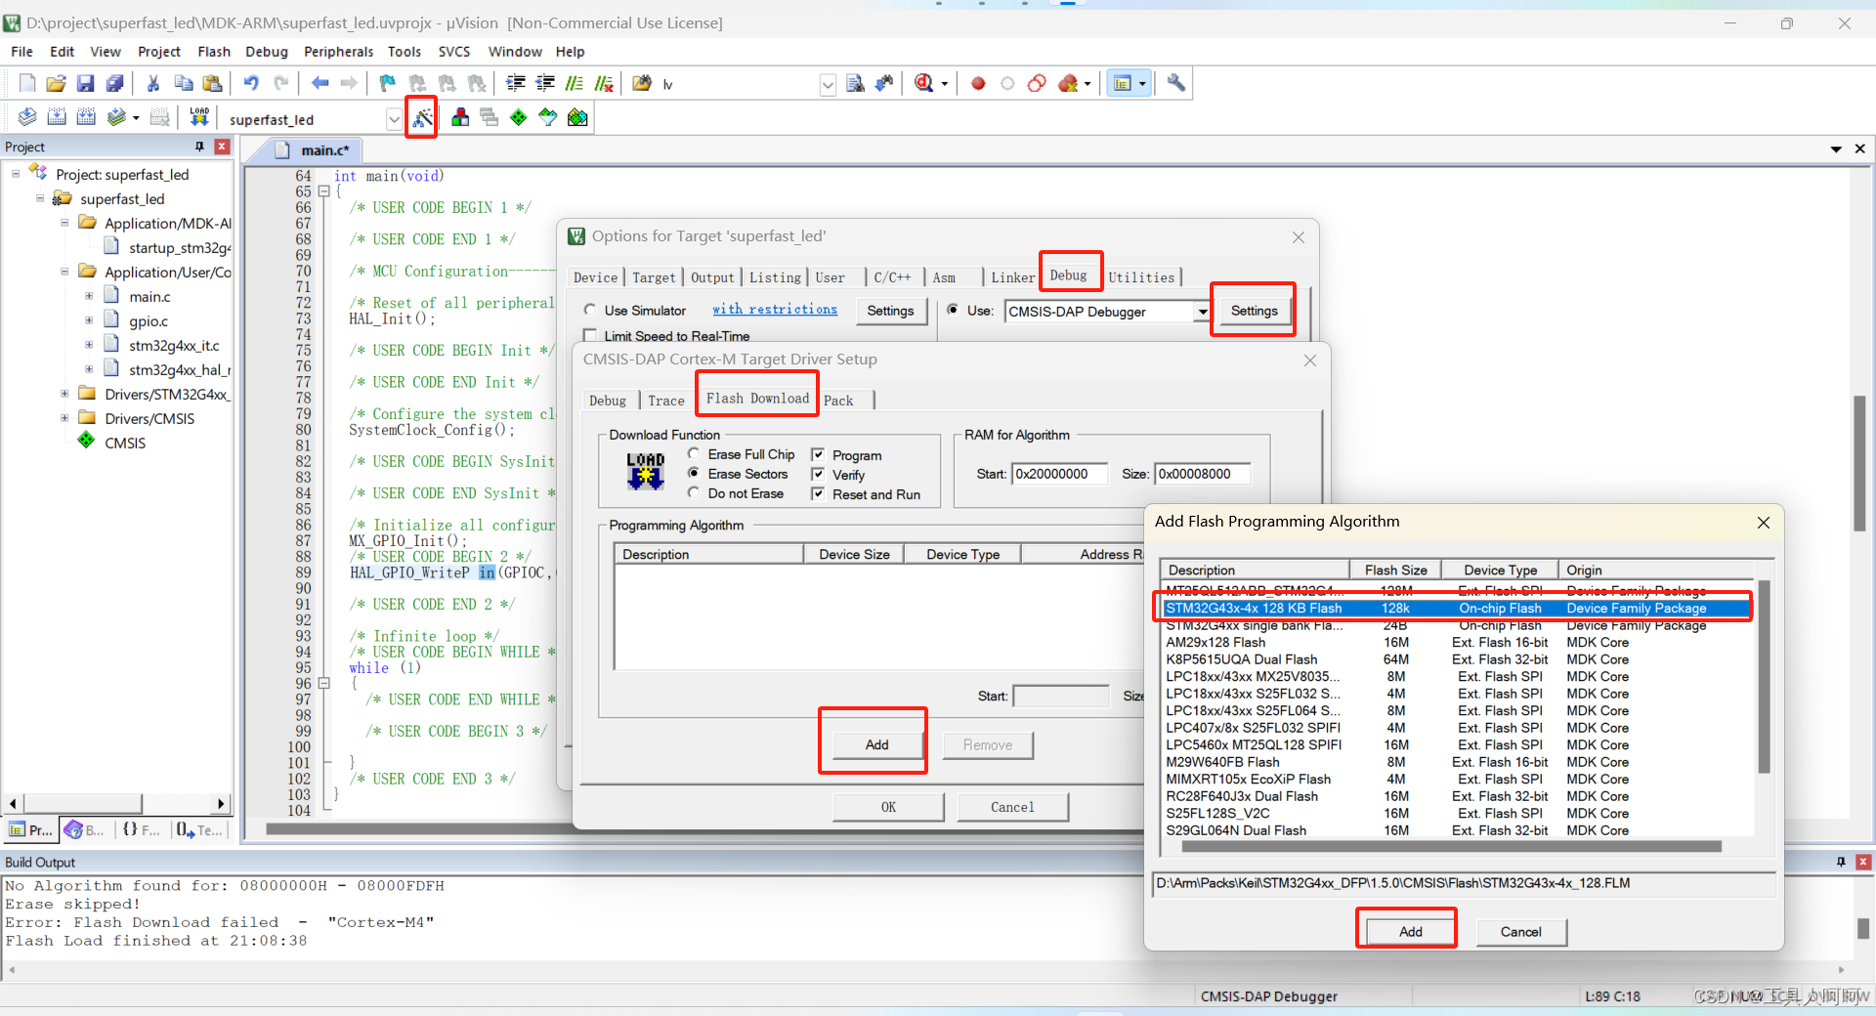Click OK in the Target Driver Setup dialog
This screenshot has height=1016, width=1876.
(x=888, y=807)
